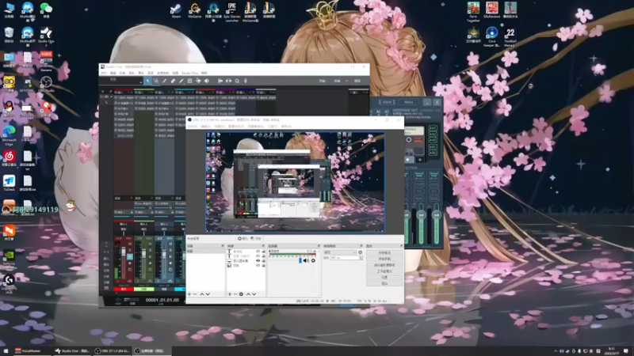Adjust desktop audio volume slider in OBS
The width and height of the screenshot is (634, 356).
point(300,261)
